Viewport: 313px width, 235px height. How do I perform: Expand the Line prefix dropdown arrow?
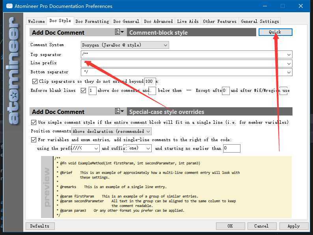click(289, 64)
